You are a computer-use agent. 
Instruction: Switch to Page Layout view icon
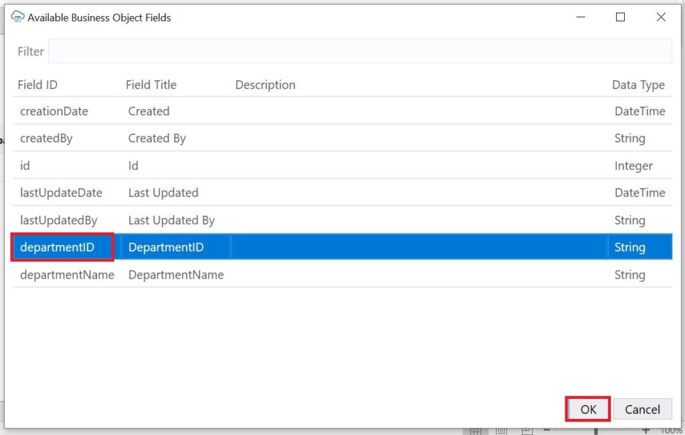point(502,431)
